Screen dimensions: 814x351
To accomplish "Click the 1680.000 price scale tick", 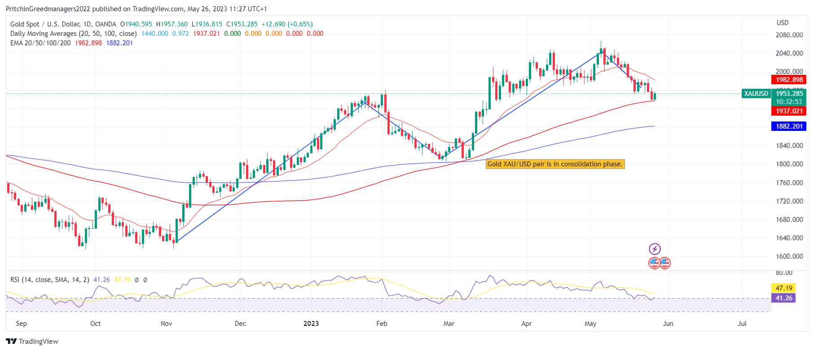I will click(x=789, y=220).
